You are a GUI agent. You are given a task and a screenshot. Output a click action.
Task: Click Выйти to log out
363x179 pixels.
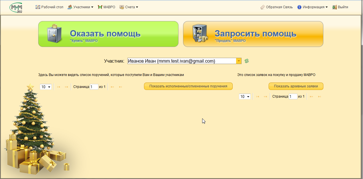tap(340, 7)
